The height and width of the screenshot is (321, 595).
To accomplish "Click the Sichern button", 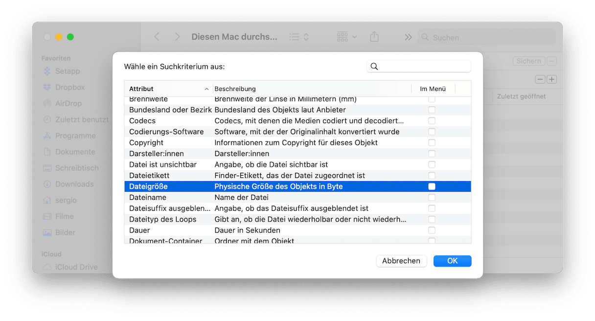I will [528, 61].
